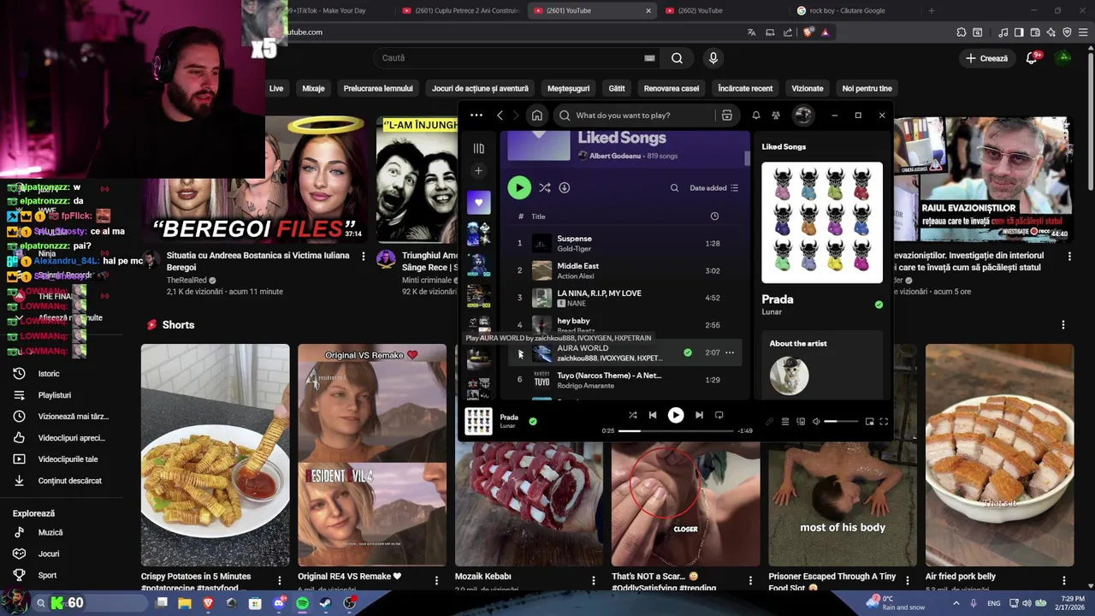The image size is (1095, 616).
Task: Open YouTube notifications bell
Action: (1033, 58)
